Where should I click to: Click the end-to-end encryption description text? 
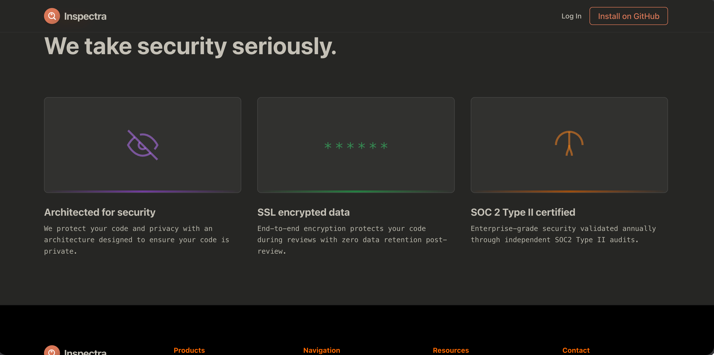[351, 240]
